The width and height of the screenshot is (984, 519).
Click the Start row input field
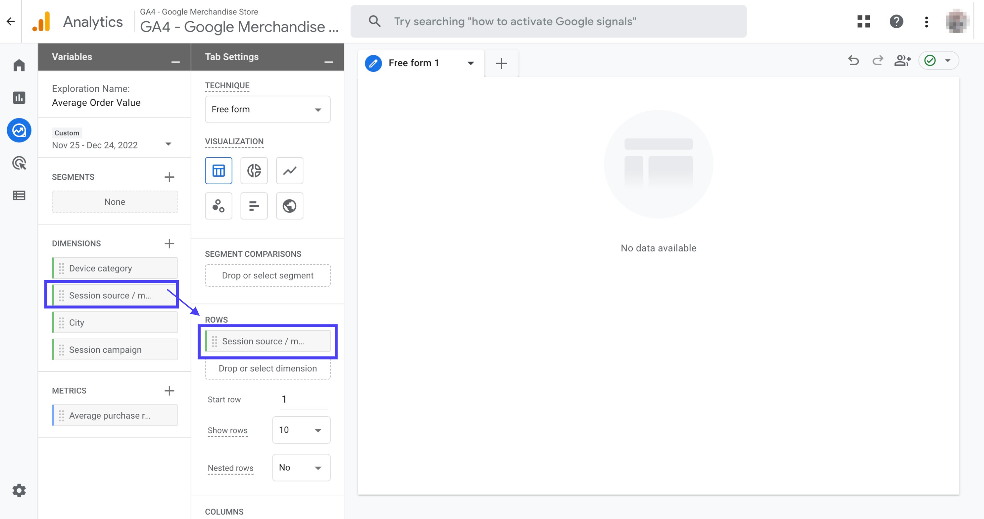[304, 399]
